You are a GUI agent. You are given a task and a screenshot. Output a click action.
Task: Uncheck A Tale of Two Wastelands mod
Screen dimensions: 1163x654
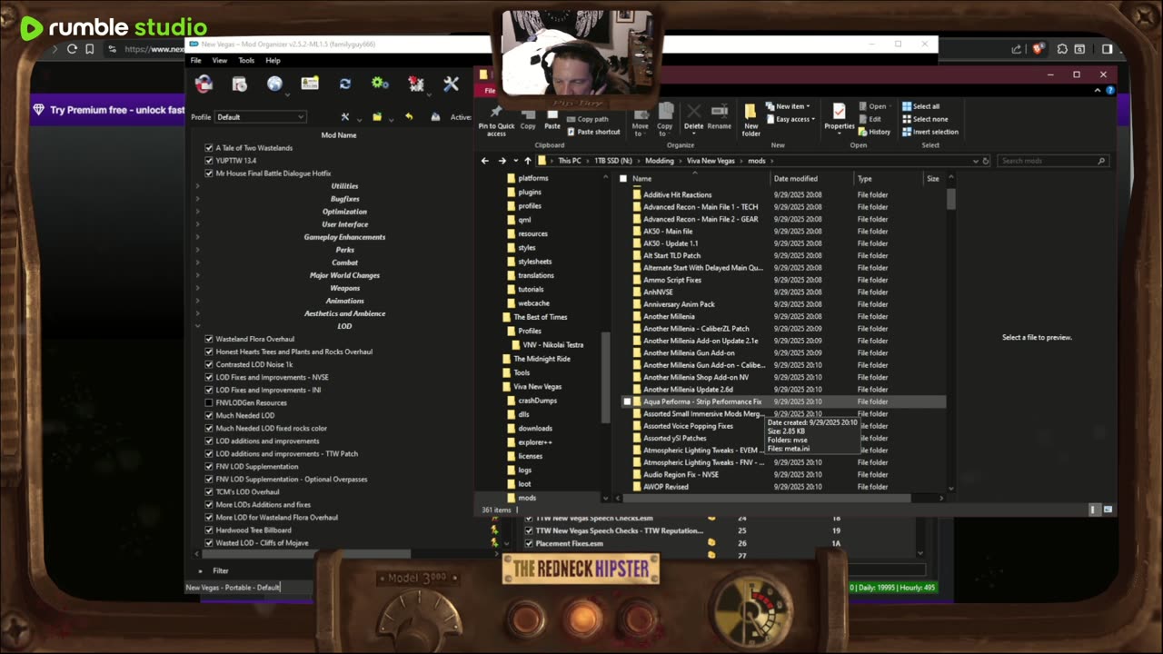click(x=209, y=148)
